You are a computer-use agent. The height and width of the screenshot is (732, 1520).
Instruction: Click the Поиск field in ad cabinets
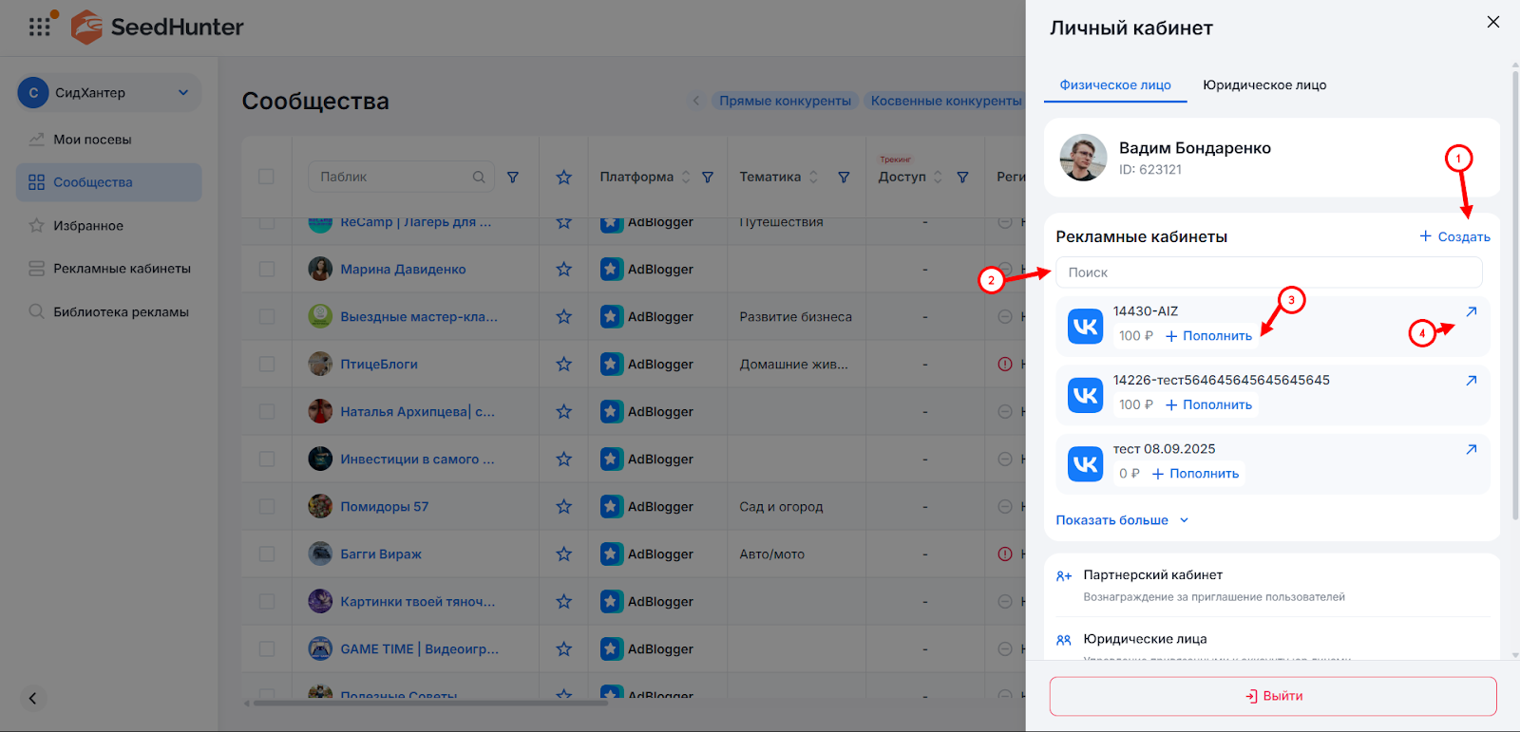pyautogui.click(x=1268, y=272)
